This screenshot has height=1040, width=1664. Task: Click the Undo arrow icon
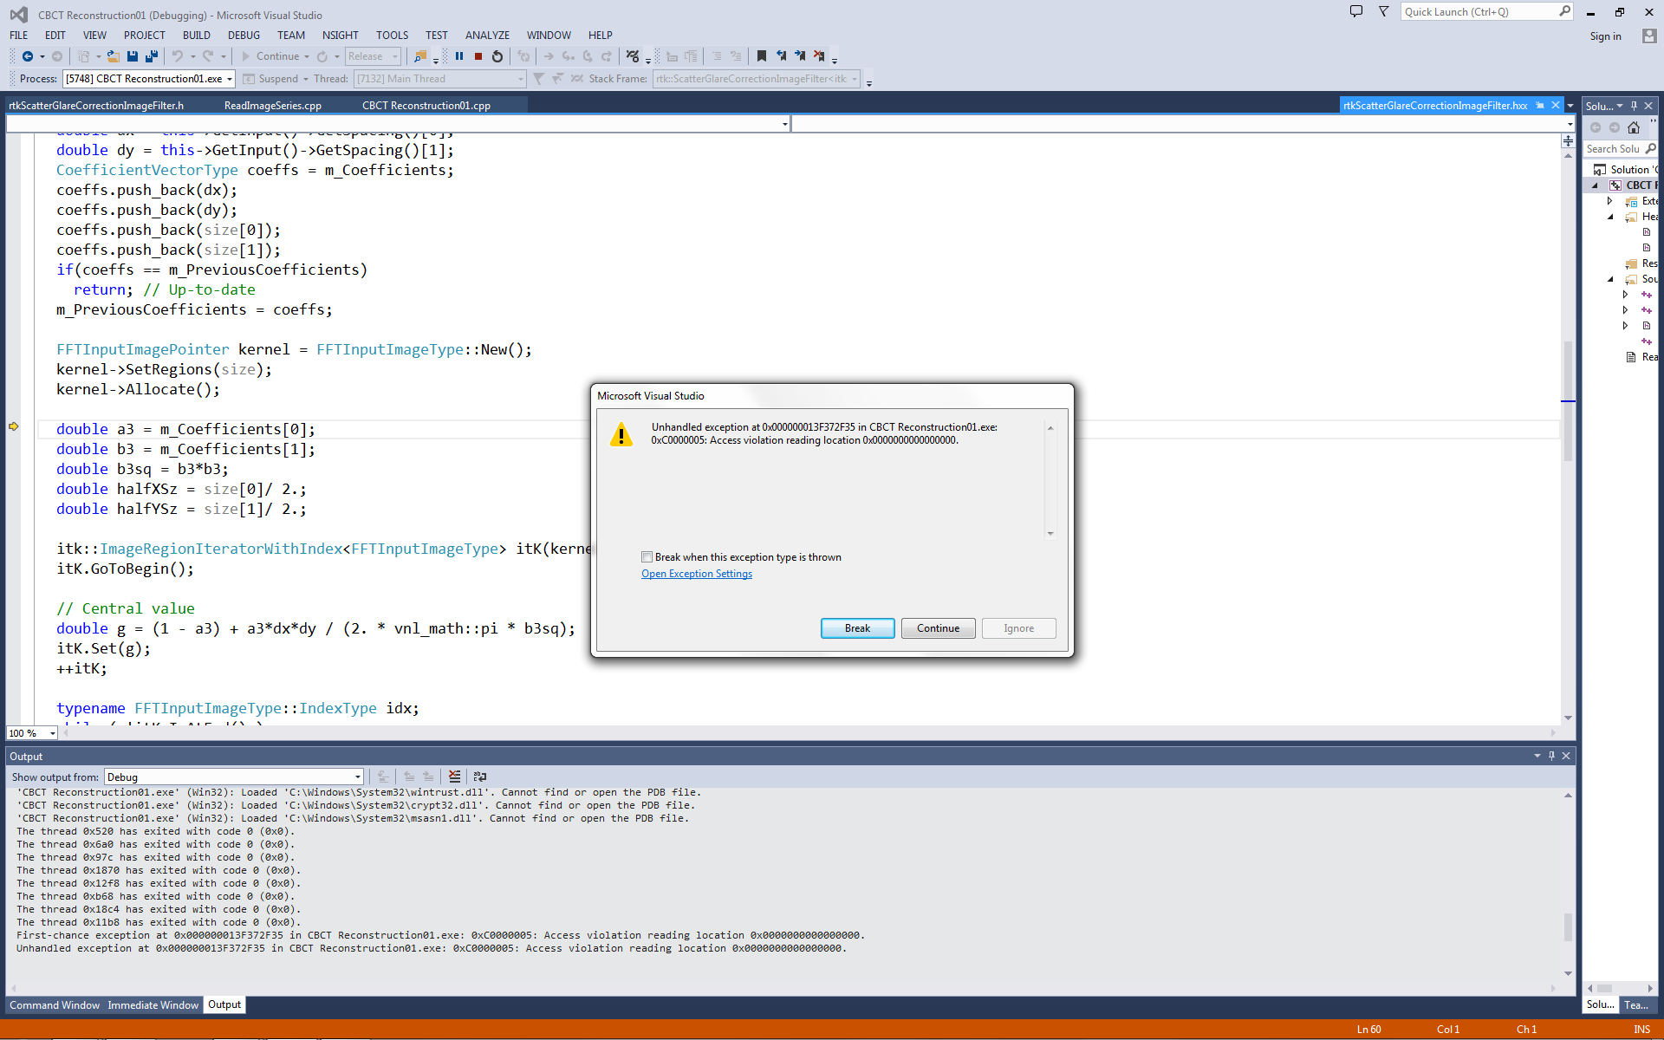coord(178,56)
